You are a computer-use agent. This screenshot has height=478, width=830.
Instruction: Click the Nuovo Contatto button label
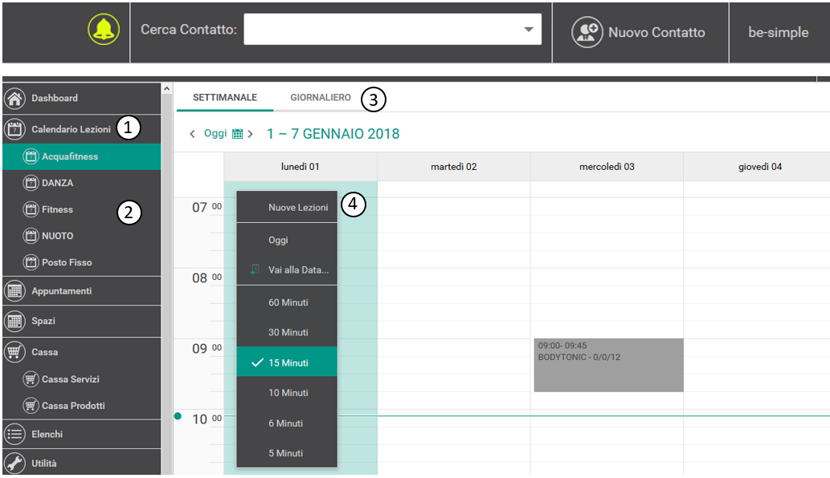pos(656,32)
